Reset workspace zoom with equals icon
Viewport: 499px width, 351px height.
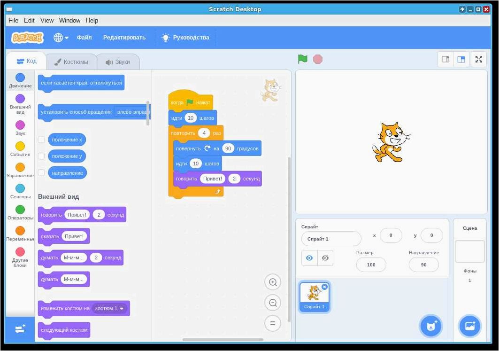pos(273,323)
